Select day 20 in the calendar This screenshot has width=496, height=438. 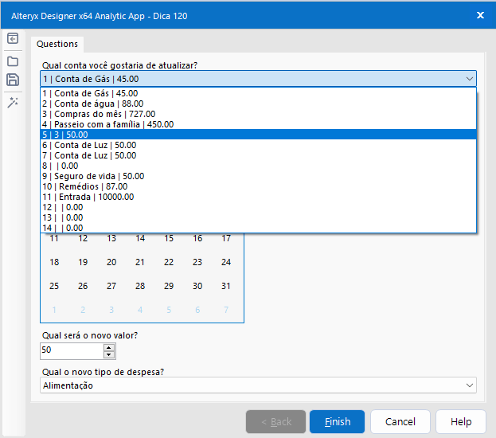click(111, 262)
